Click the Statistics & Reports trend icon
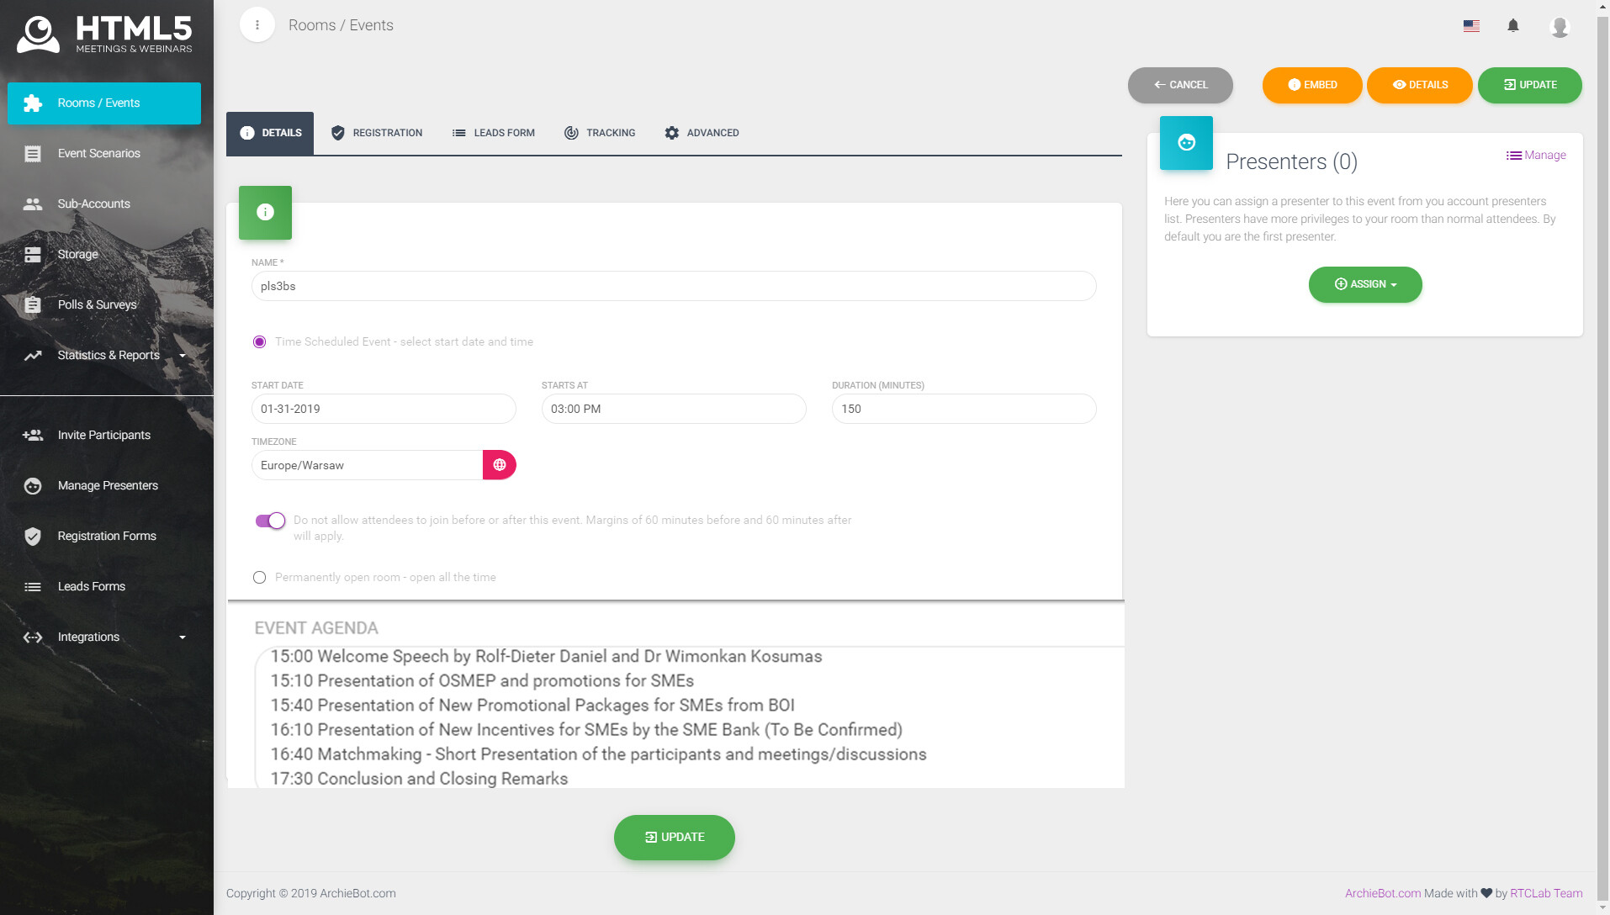The width and height of the screenshot is (1610, 915). tap(33, 356)
